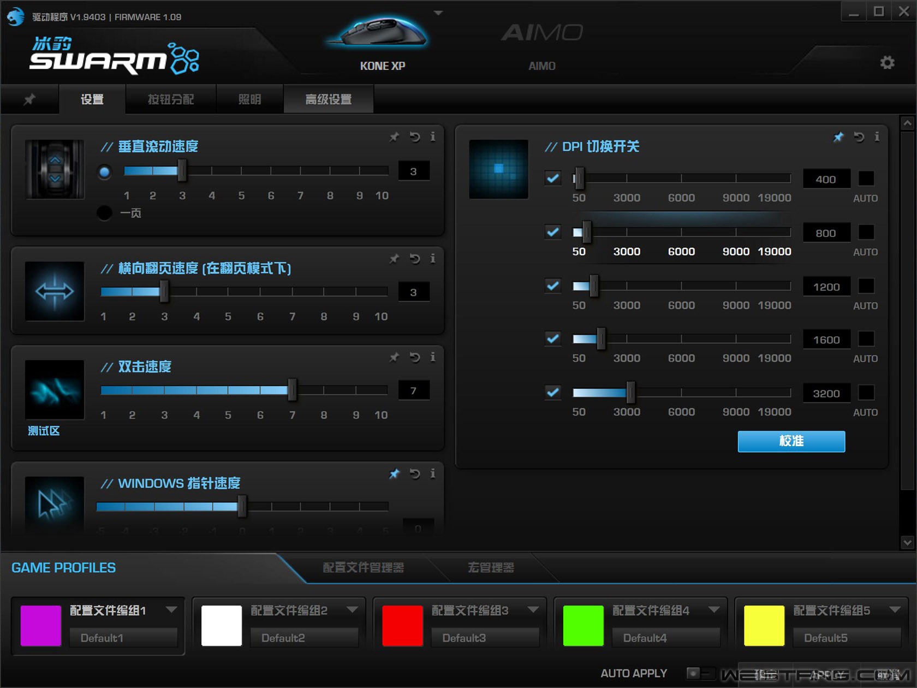This screenshot has width=917, height=688.
Task: Expand profile group 1 dropdown
Action: [171, 609]
